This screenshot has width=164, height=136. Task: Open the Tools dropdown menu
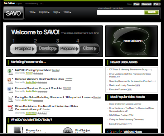coord(67,12)
